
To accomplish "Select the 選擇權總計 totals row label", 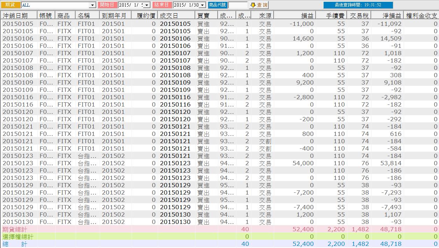I will coord(17,236).
